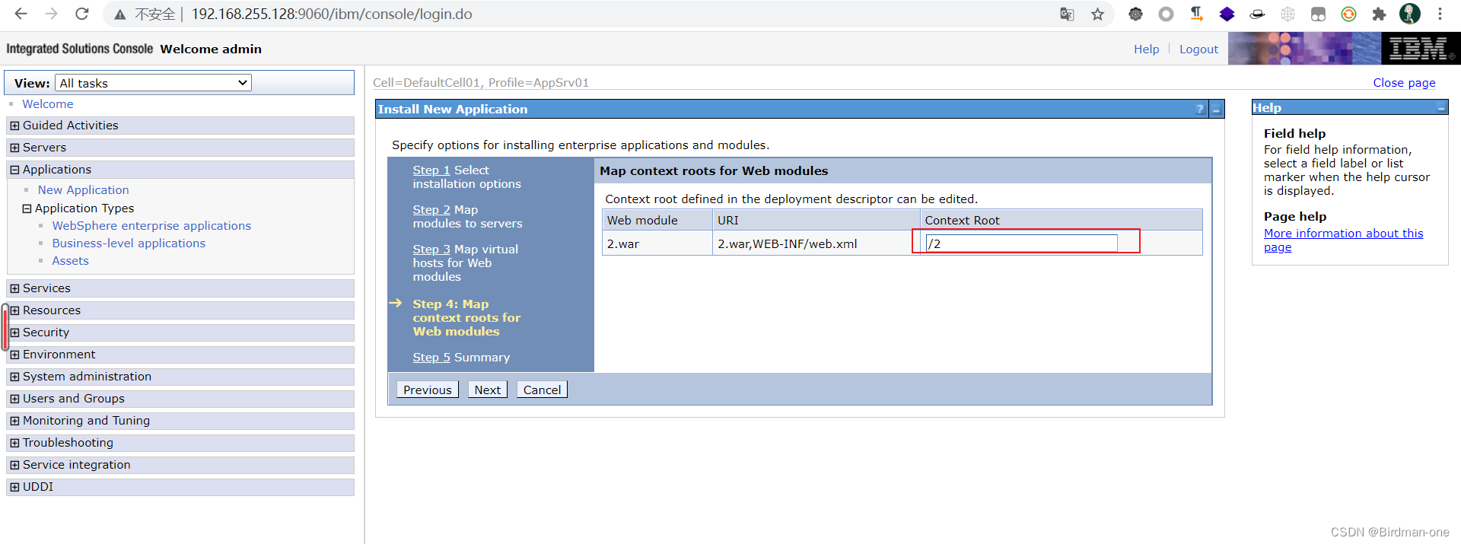
Task: Click the 2.war,WEB-INF/web.xml URI cell
Action: pos(816,243)
